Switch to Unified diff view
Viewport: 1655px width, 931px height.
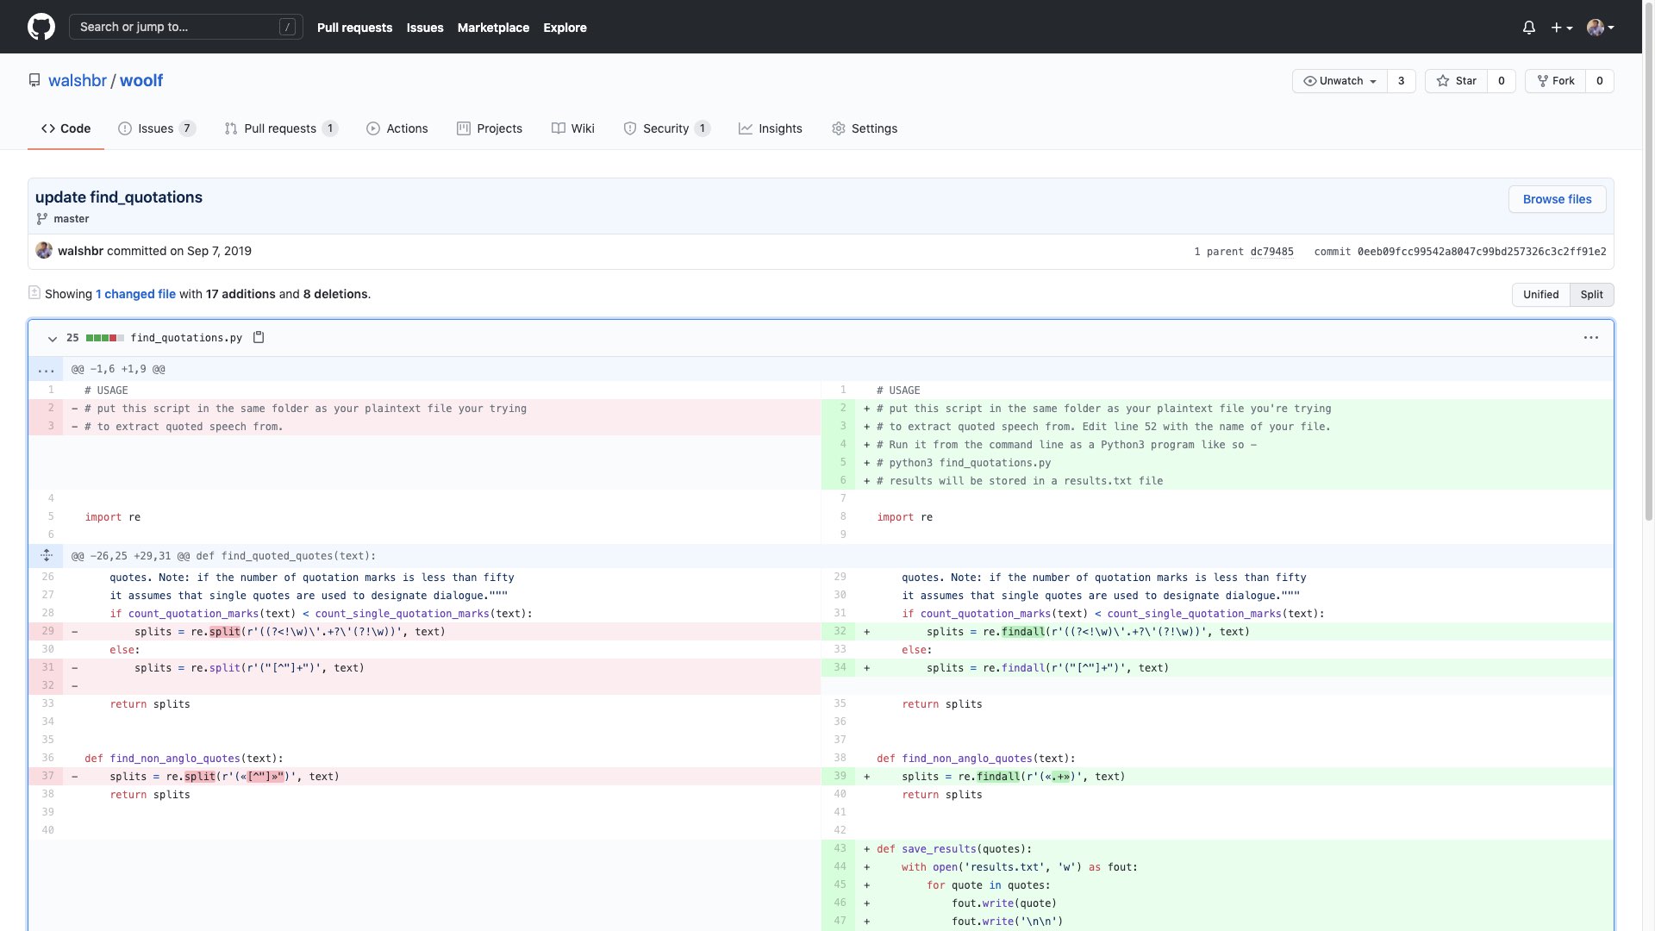tap(1540, 295)
